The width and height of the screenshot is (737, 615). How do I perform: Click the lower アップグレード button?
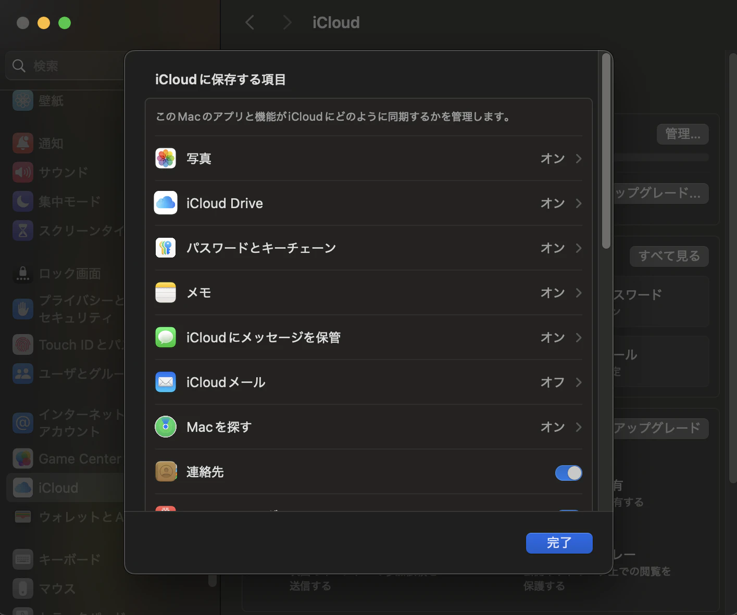click(660, 428)
